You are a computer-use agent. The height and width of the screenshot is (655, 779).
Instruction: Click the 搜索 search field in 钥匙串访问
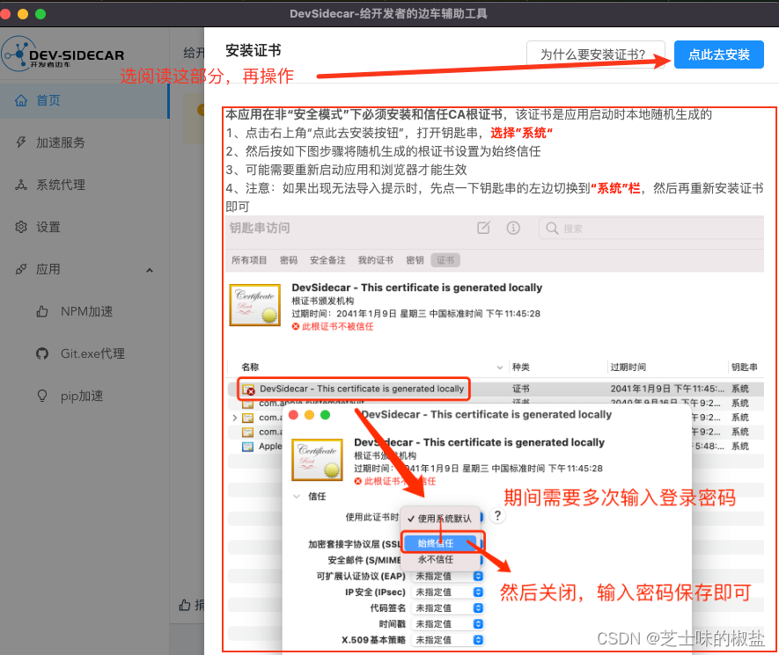[651, 229]
